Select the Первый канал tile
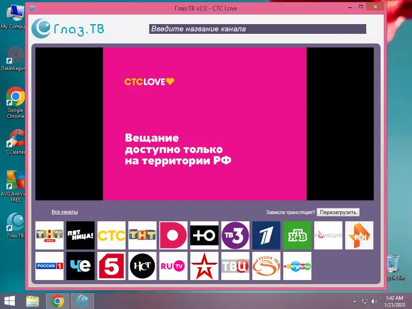This screenshot has width=412, height=309. tap(266, 235)
